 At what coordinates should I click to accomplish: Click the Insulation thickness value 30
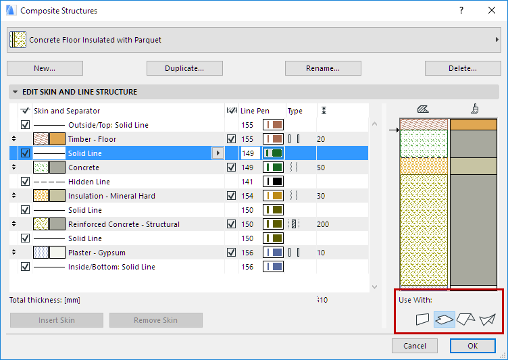coord(321,196)
